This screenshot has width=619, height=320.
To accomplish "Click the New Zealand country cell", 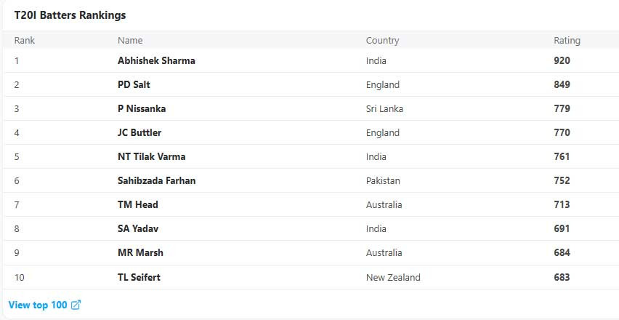I will click(393, 277).
